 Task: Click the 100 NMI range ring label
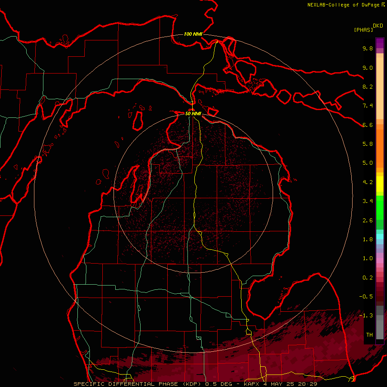coord(193,34)
